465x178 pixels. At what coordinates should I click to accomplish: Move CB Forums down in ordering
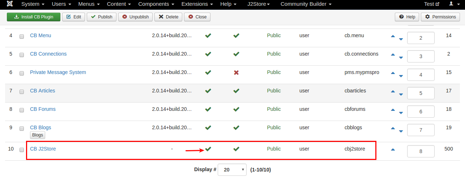pos(401,113)
